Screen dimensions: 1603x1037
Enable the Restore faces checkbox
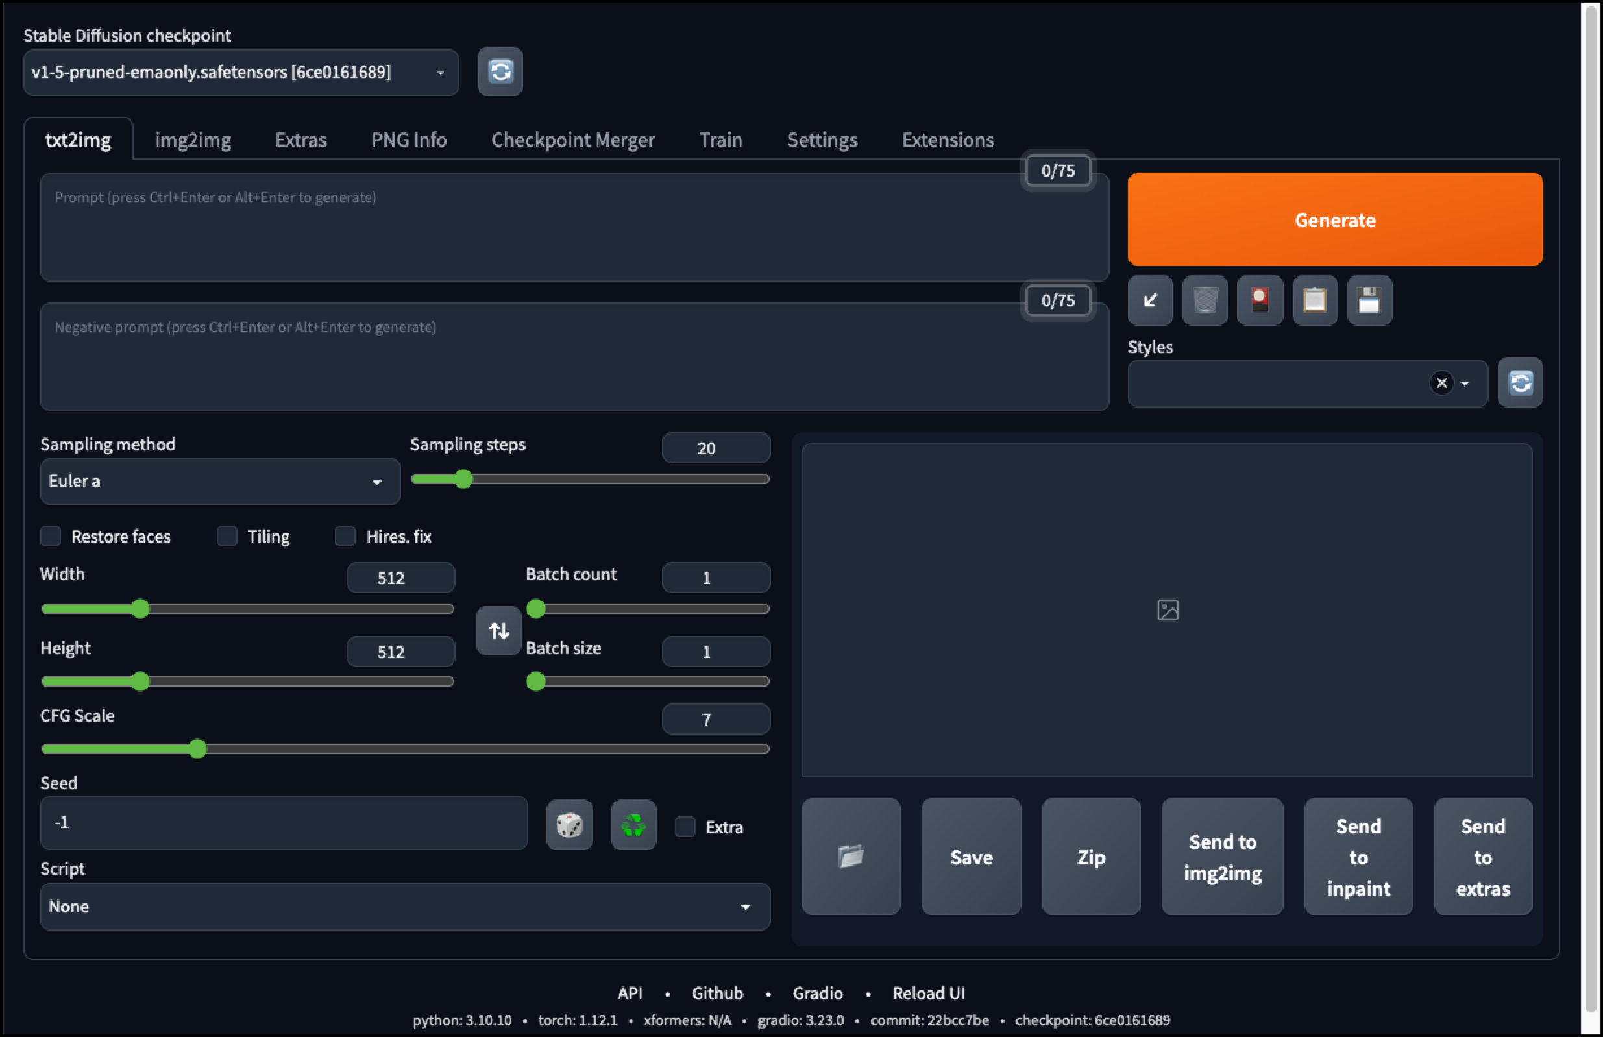51,536
